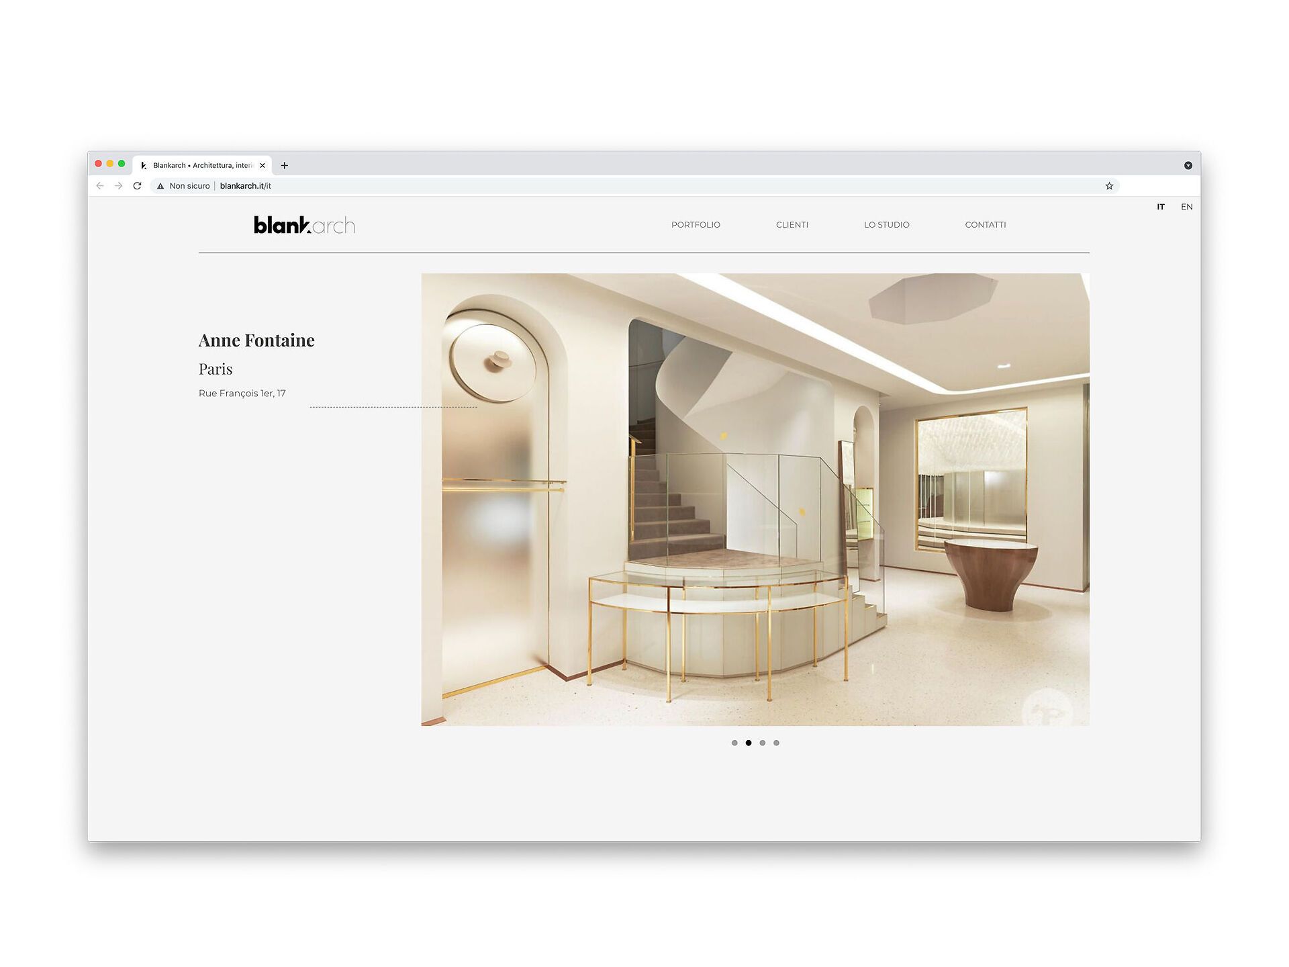Open the CLIENTI menu item
This screenshot has width=1289, height=967.
coord(792,225)
